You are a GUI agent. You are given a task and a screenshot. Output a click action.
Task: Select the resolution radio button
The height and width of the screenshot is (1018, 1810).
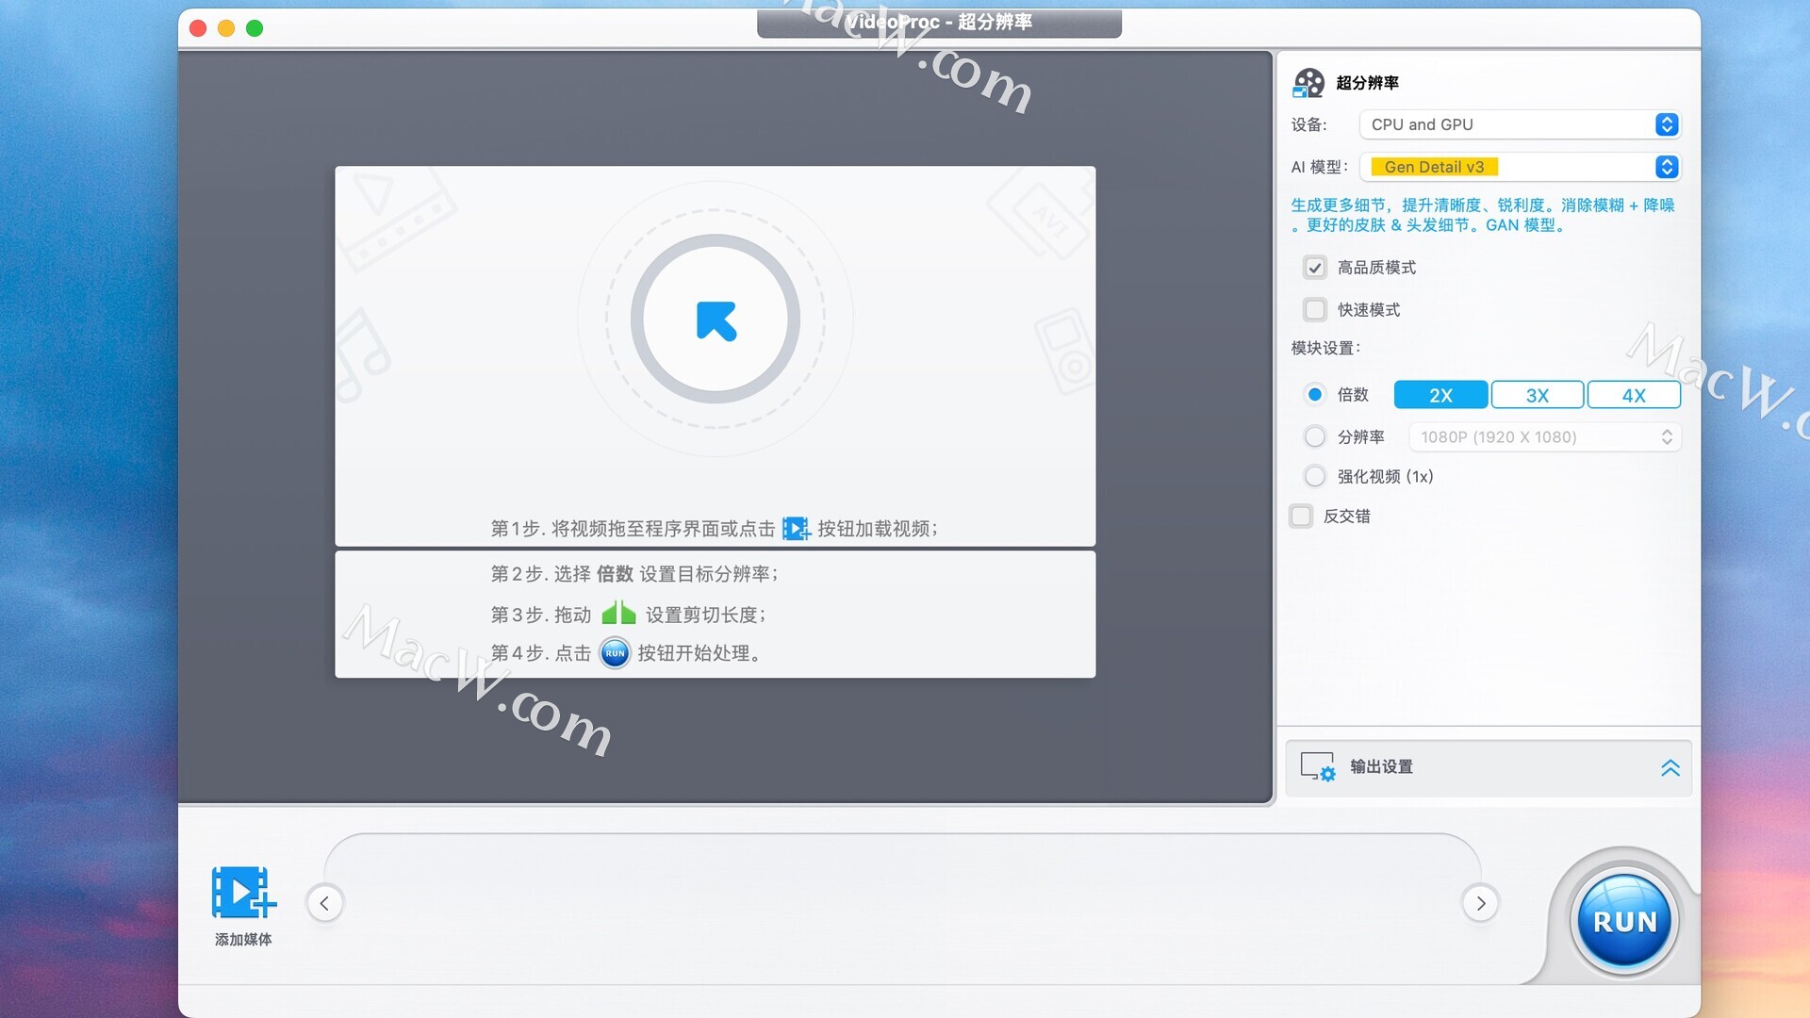tap(1314, 436)
